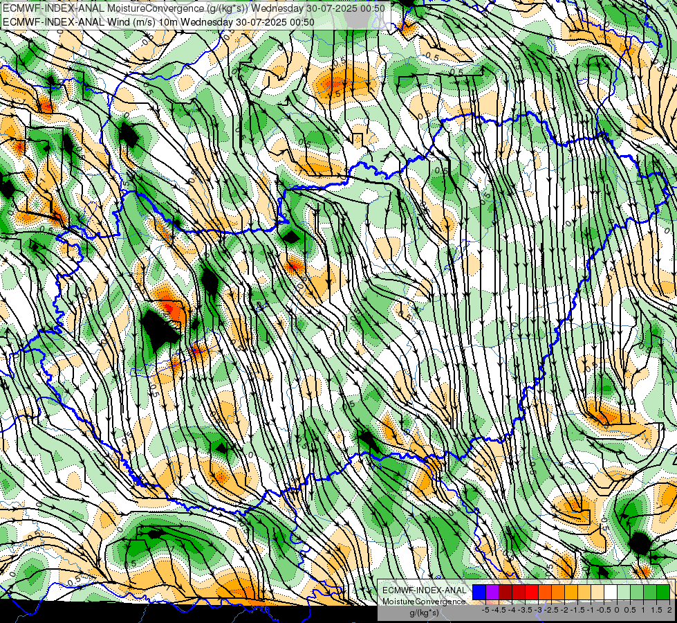Click the -2.5 value on the legend scale
677x623 pixels.
[551, 610]
